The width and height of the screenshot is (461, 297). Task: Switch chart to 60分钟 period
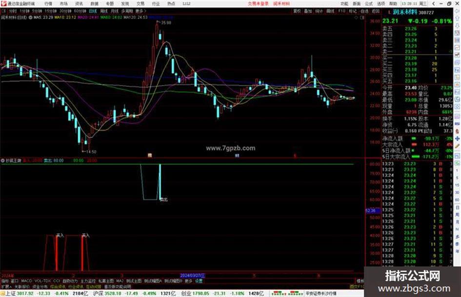80,11
